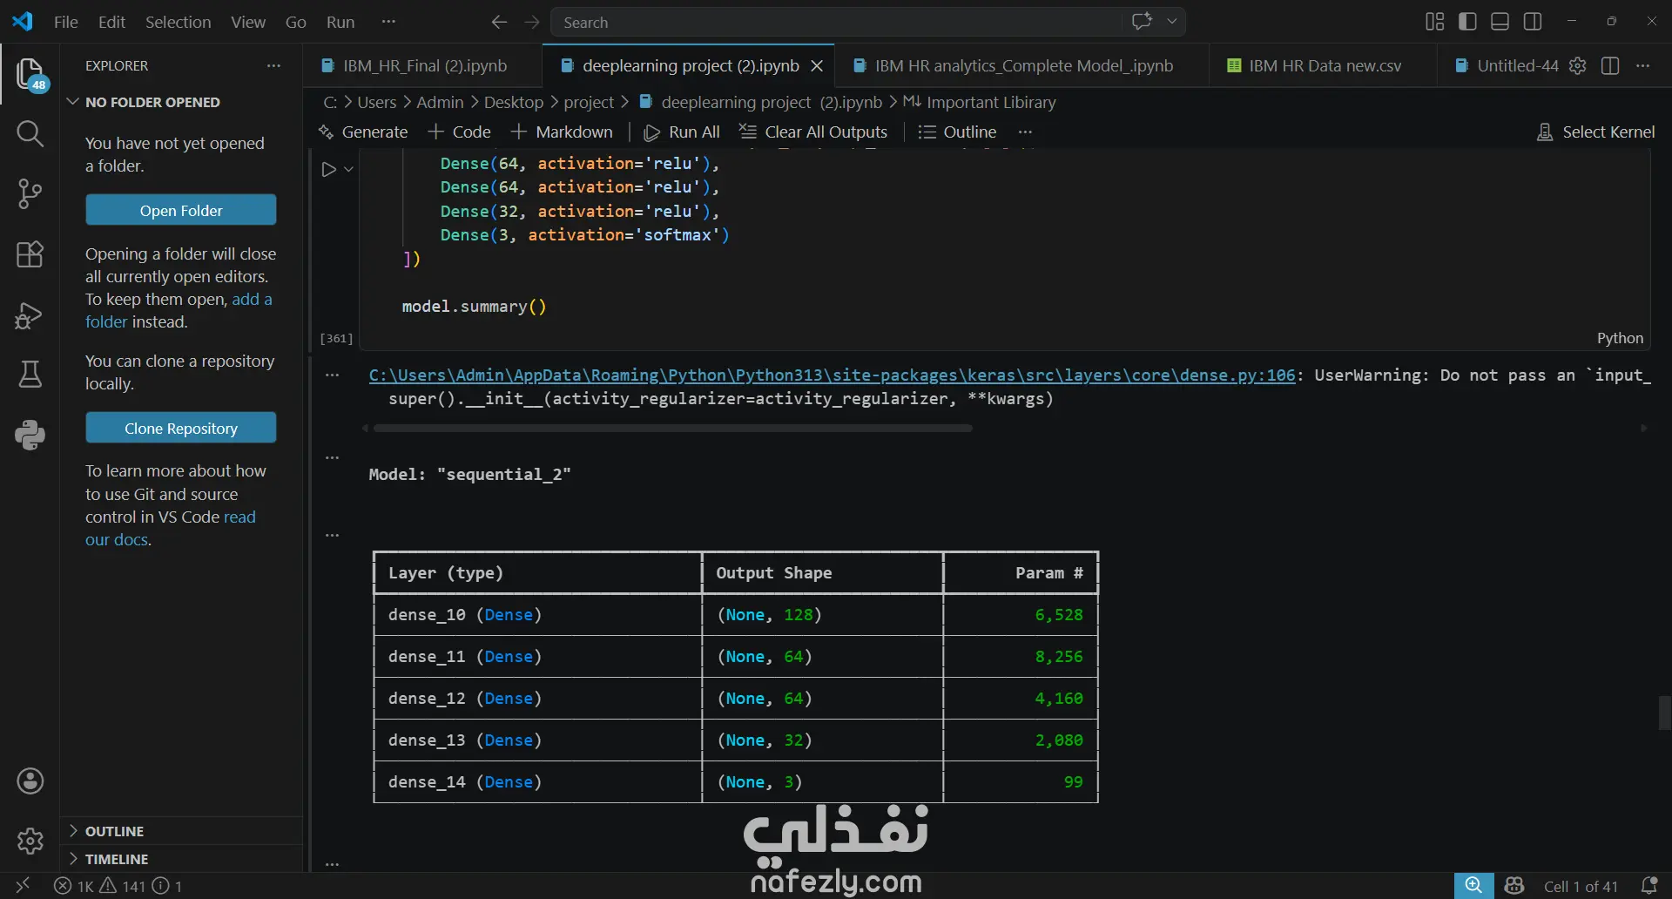The height and width of the screenshot is (899, 1672).
Task: Close the deeplearning project (2).ipynb tab
Action: point(817,66)
